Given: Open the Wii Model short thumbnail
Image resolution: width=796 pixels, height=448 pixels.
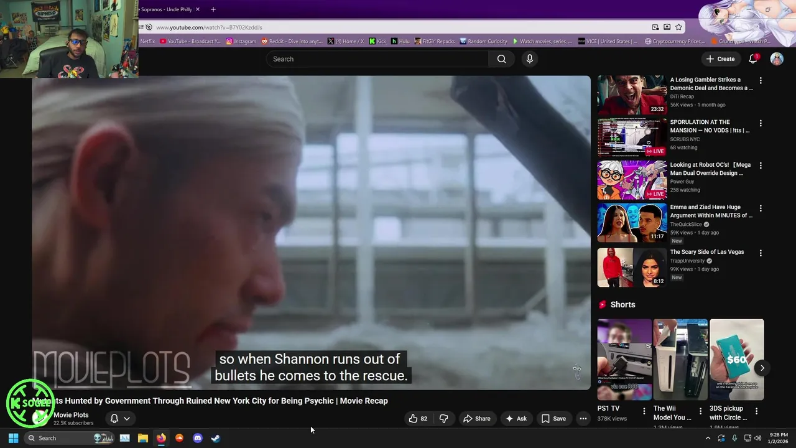Looking at the screenshot, I should [680, 360].
